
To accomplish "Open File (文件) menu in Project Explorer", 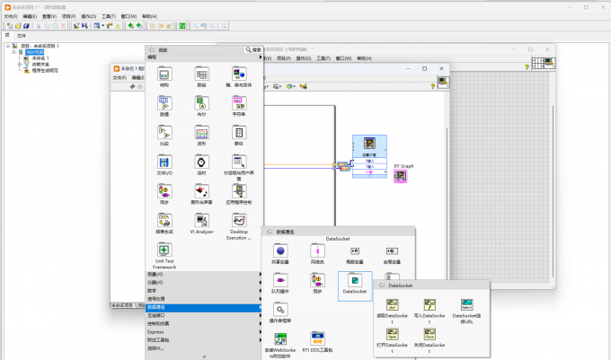I will click(x=11, y=16).
